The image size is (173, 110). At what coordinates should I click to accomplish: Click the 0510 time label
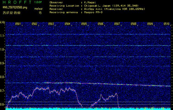(167, 24)
